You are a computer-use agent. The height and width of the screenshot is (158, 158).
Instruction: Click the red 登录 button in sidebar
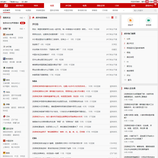(x=23, y=23)
